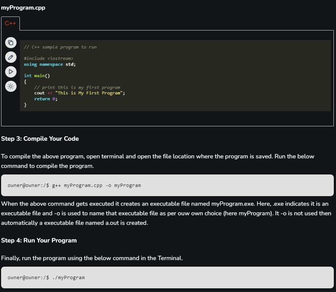
Task: Click the return 0; statement
Action: click(46, 99)
